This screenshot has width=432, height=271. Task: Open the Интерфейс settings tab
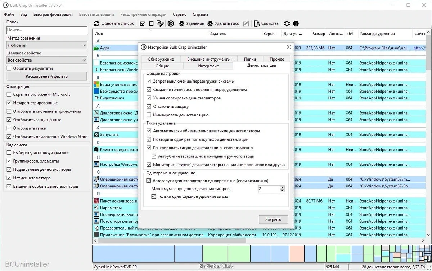click(208, 66)
